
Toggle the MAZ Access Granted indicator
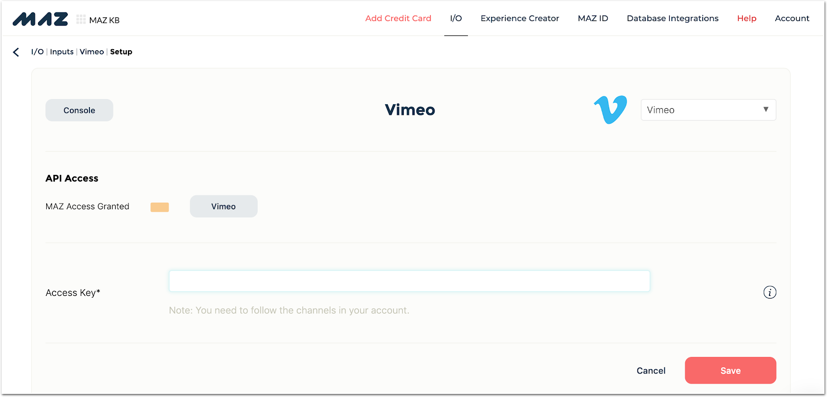pyautogui.click(x=160, y=207)
